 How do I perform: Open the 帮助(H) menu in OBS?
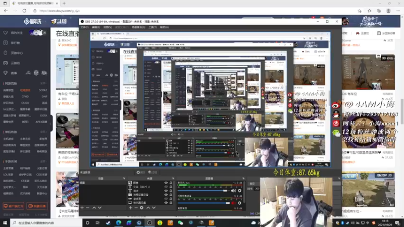pos(164,27)
